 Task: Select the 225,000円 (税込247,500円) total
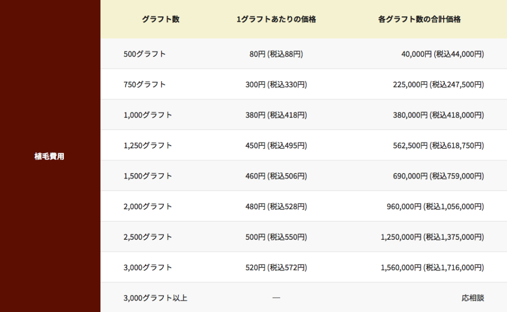438,85
